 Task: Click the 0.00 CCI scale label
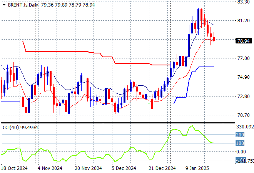[x=241, y=152]
